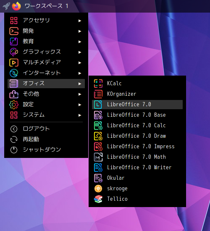Viewport: 210px width, 231px height.
Task: Click the アクセサリ grid icon
Action: [x=14, y=21]
